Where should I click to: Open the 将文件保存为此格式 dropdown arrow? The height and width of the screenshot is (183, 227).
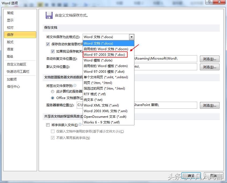click(131, 37)
